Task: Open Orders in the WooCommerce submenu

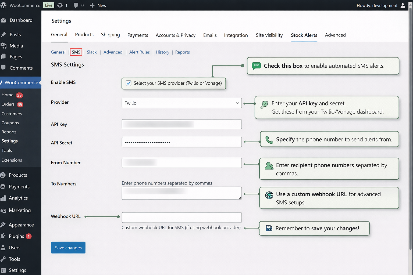Action: (x=8, y=104)
